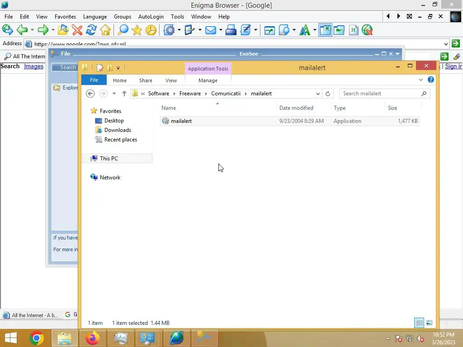463x347 pixels.
Task: Open the dropdown next to Mail envelope icon
Action: pyautogui.click(x=220, y=30)
